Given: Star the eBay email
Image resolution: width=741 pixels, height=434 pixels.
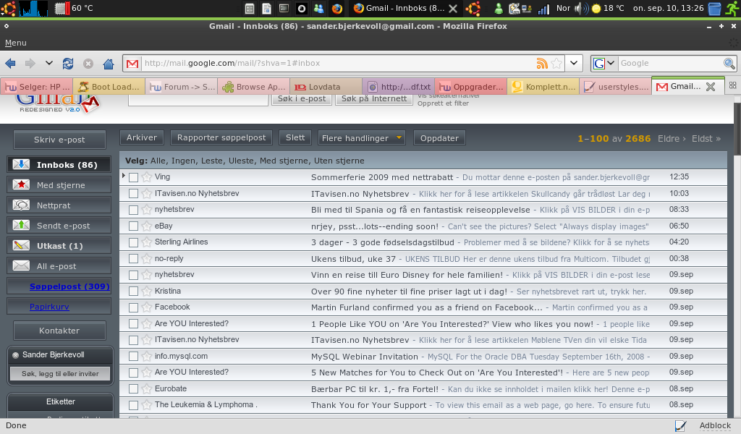Looking at the screenshot, I should click(146, 226).
